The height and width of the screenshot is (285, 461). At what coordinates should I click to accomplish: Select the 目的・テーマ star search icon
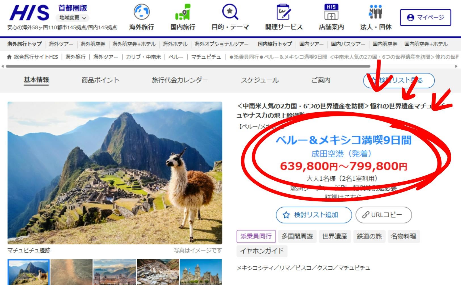coord(230,12)
